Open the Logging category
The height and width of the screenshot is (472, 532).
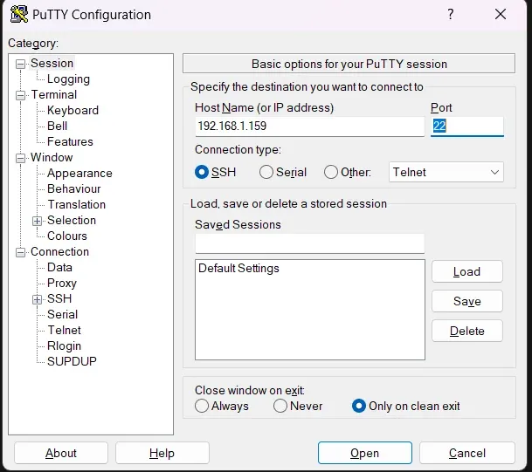point(68,79)
